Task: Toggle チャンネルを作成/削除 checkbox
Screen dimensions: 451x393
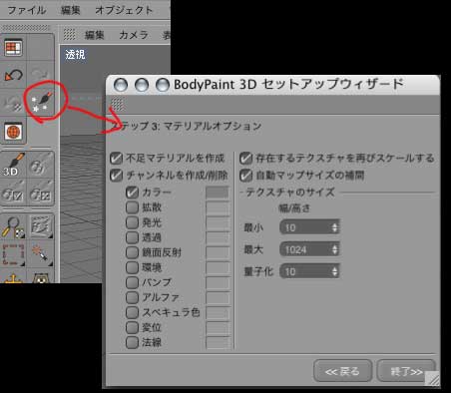Action: tap(116, 176)
